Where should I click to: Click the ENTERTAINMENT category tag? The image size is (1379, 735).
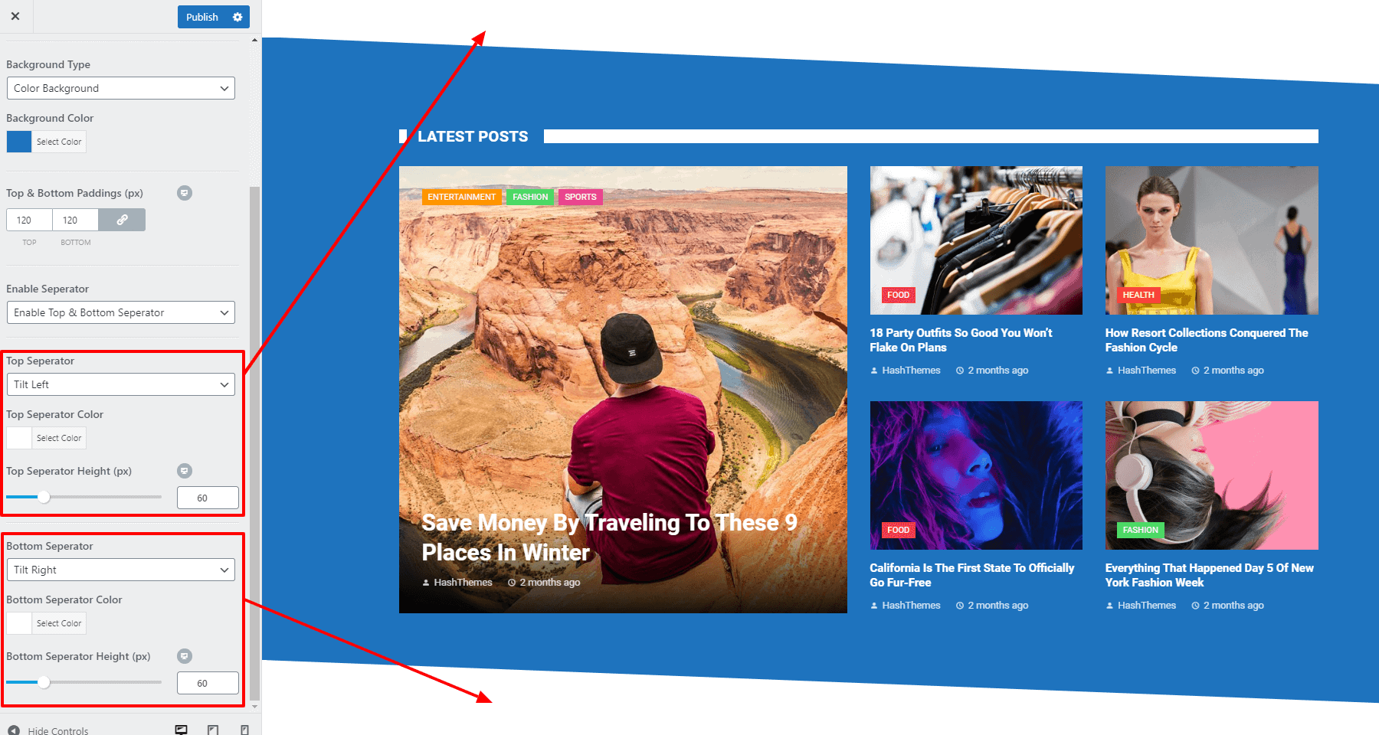tap(462, 197)
